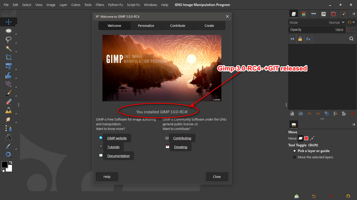Select the Text tool
Image resolution: width=357 pixels, height=200 pixels.
(x=9, y=137)
